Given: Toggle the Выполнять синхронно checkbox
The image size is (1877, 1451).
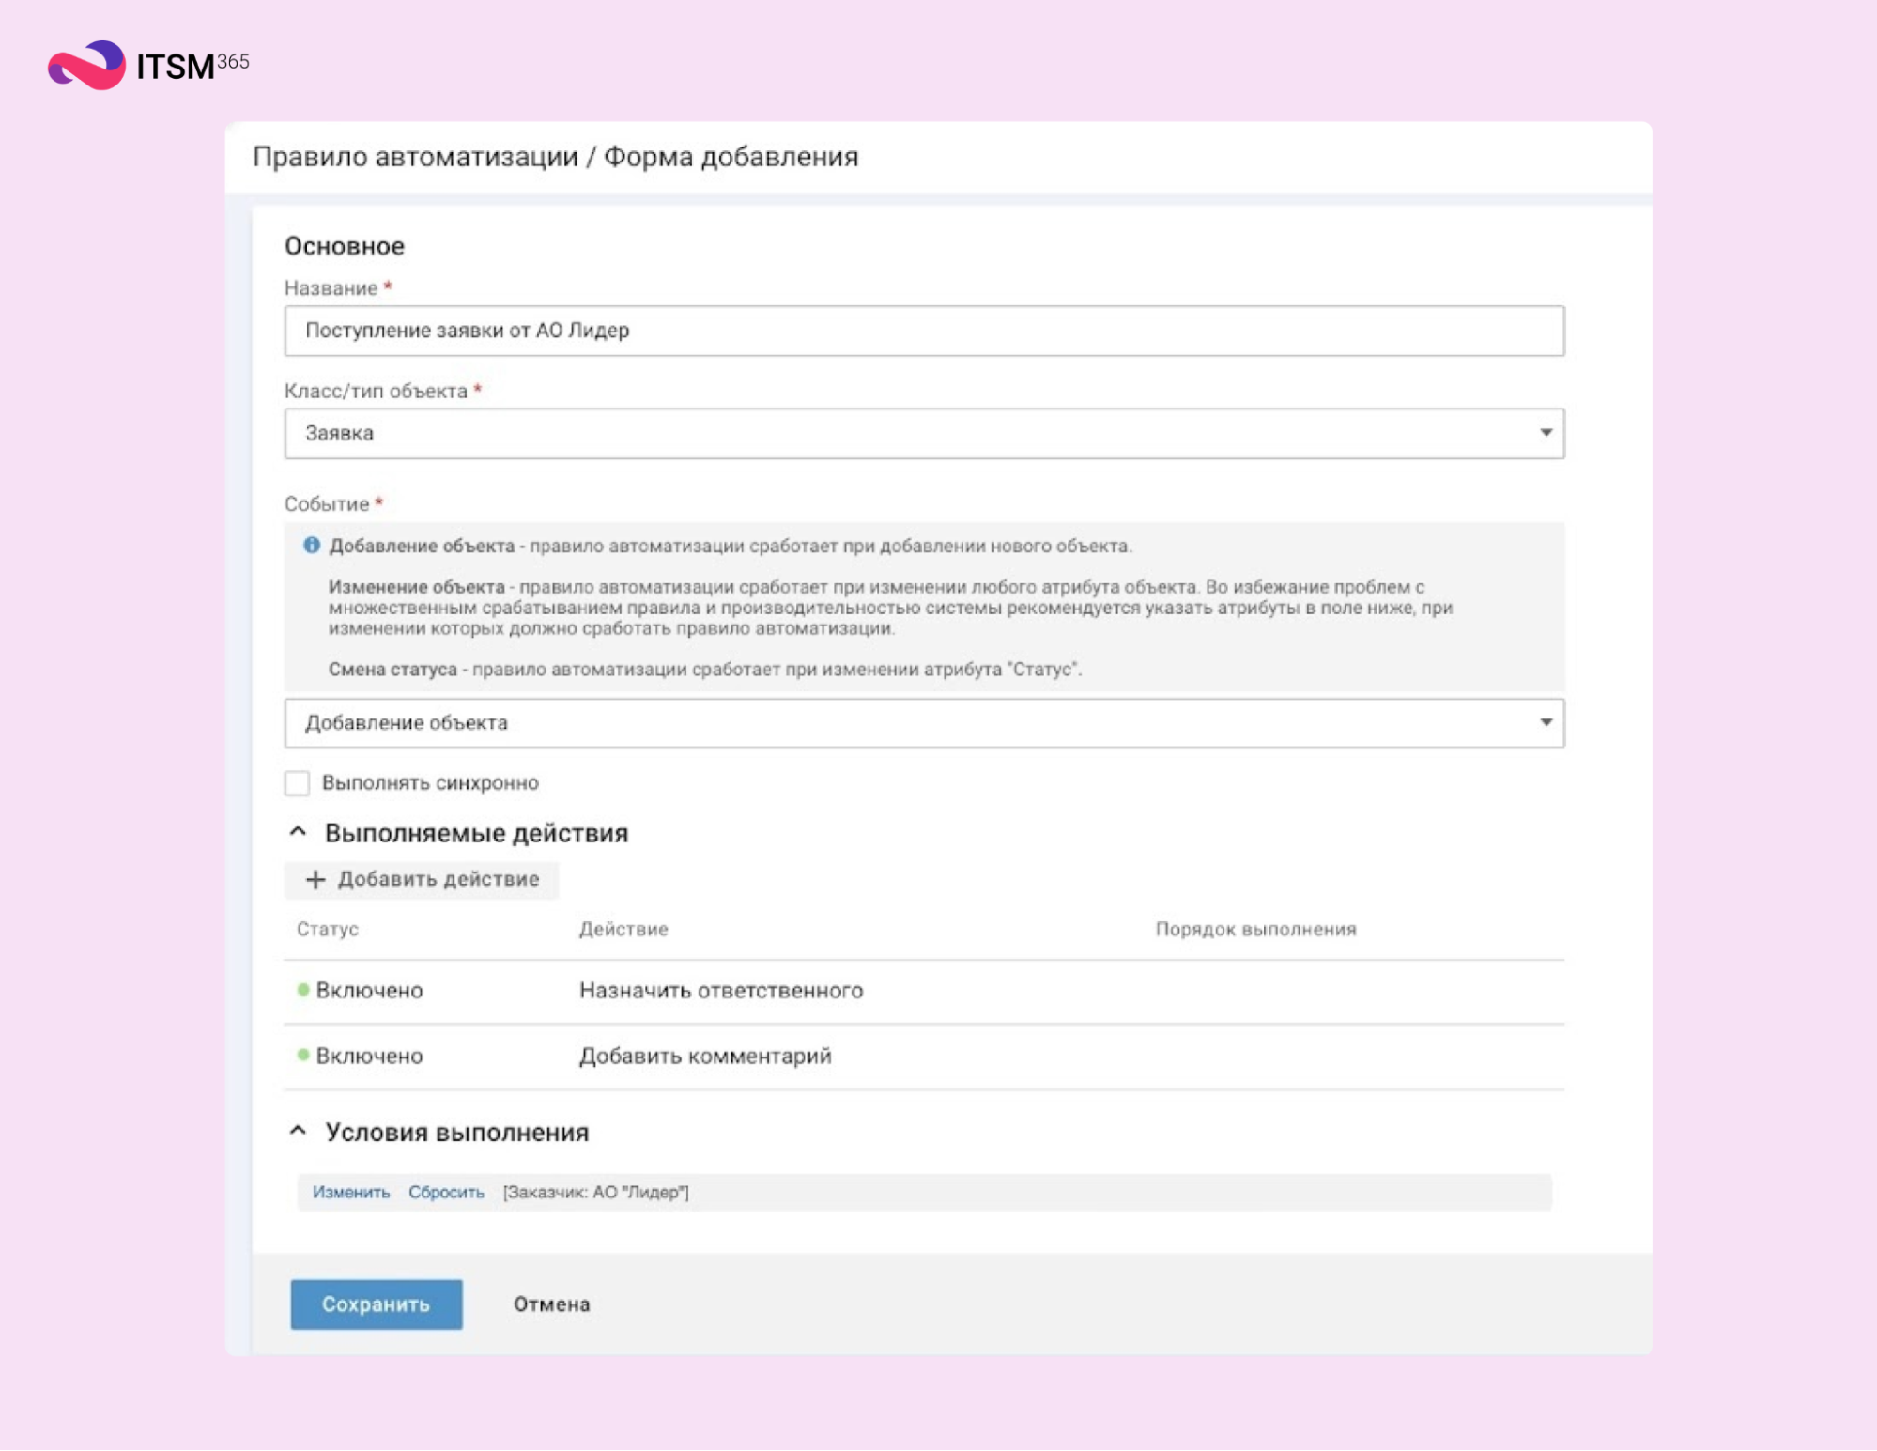Looking at the screenshot, I should click(298, 783).
